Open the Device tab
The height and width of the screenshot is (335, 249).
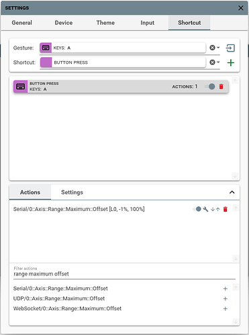pyautogui.click(x=64, y=23)
